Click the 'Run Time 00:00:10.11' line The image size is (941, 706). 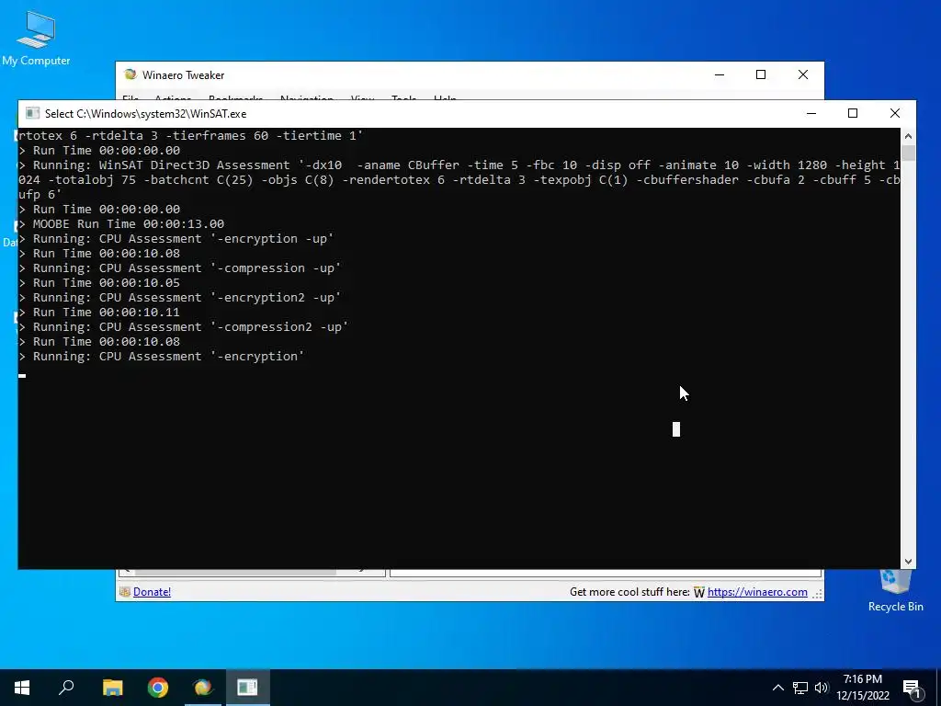tap(107, 313)
